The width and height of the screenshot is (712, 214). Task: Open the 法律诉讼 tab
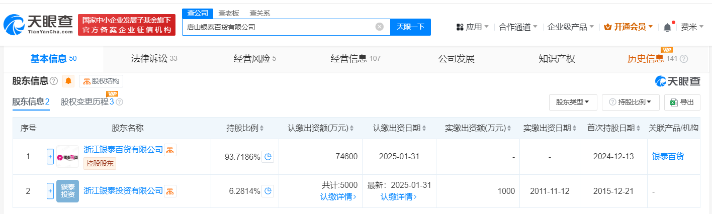pyautogui.click(x=154, y=59)
